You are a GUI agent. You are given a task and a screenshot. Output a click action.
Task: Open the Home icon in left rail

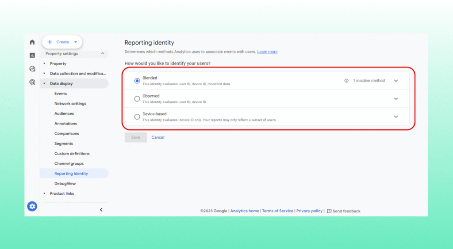pyautogui.click(x=32, y=42)
